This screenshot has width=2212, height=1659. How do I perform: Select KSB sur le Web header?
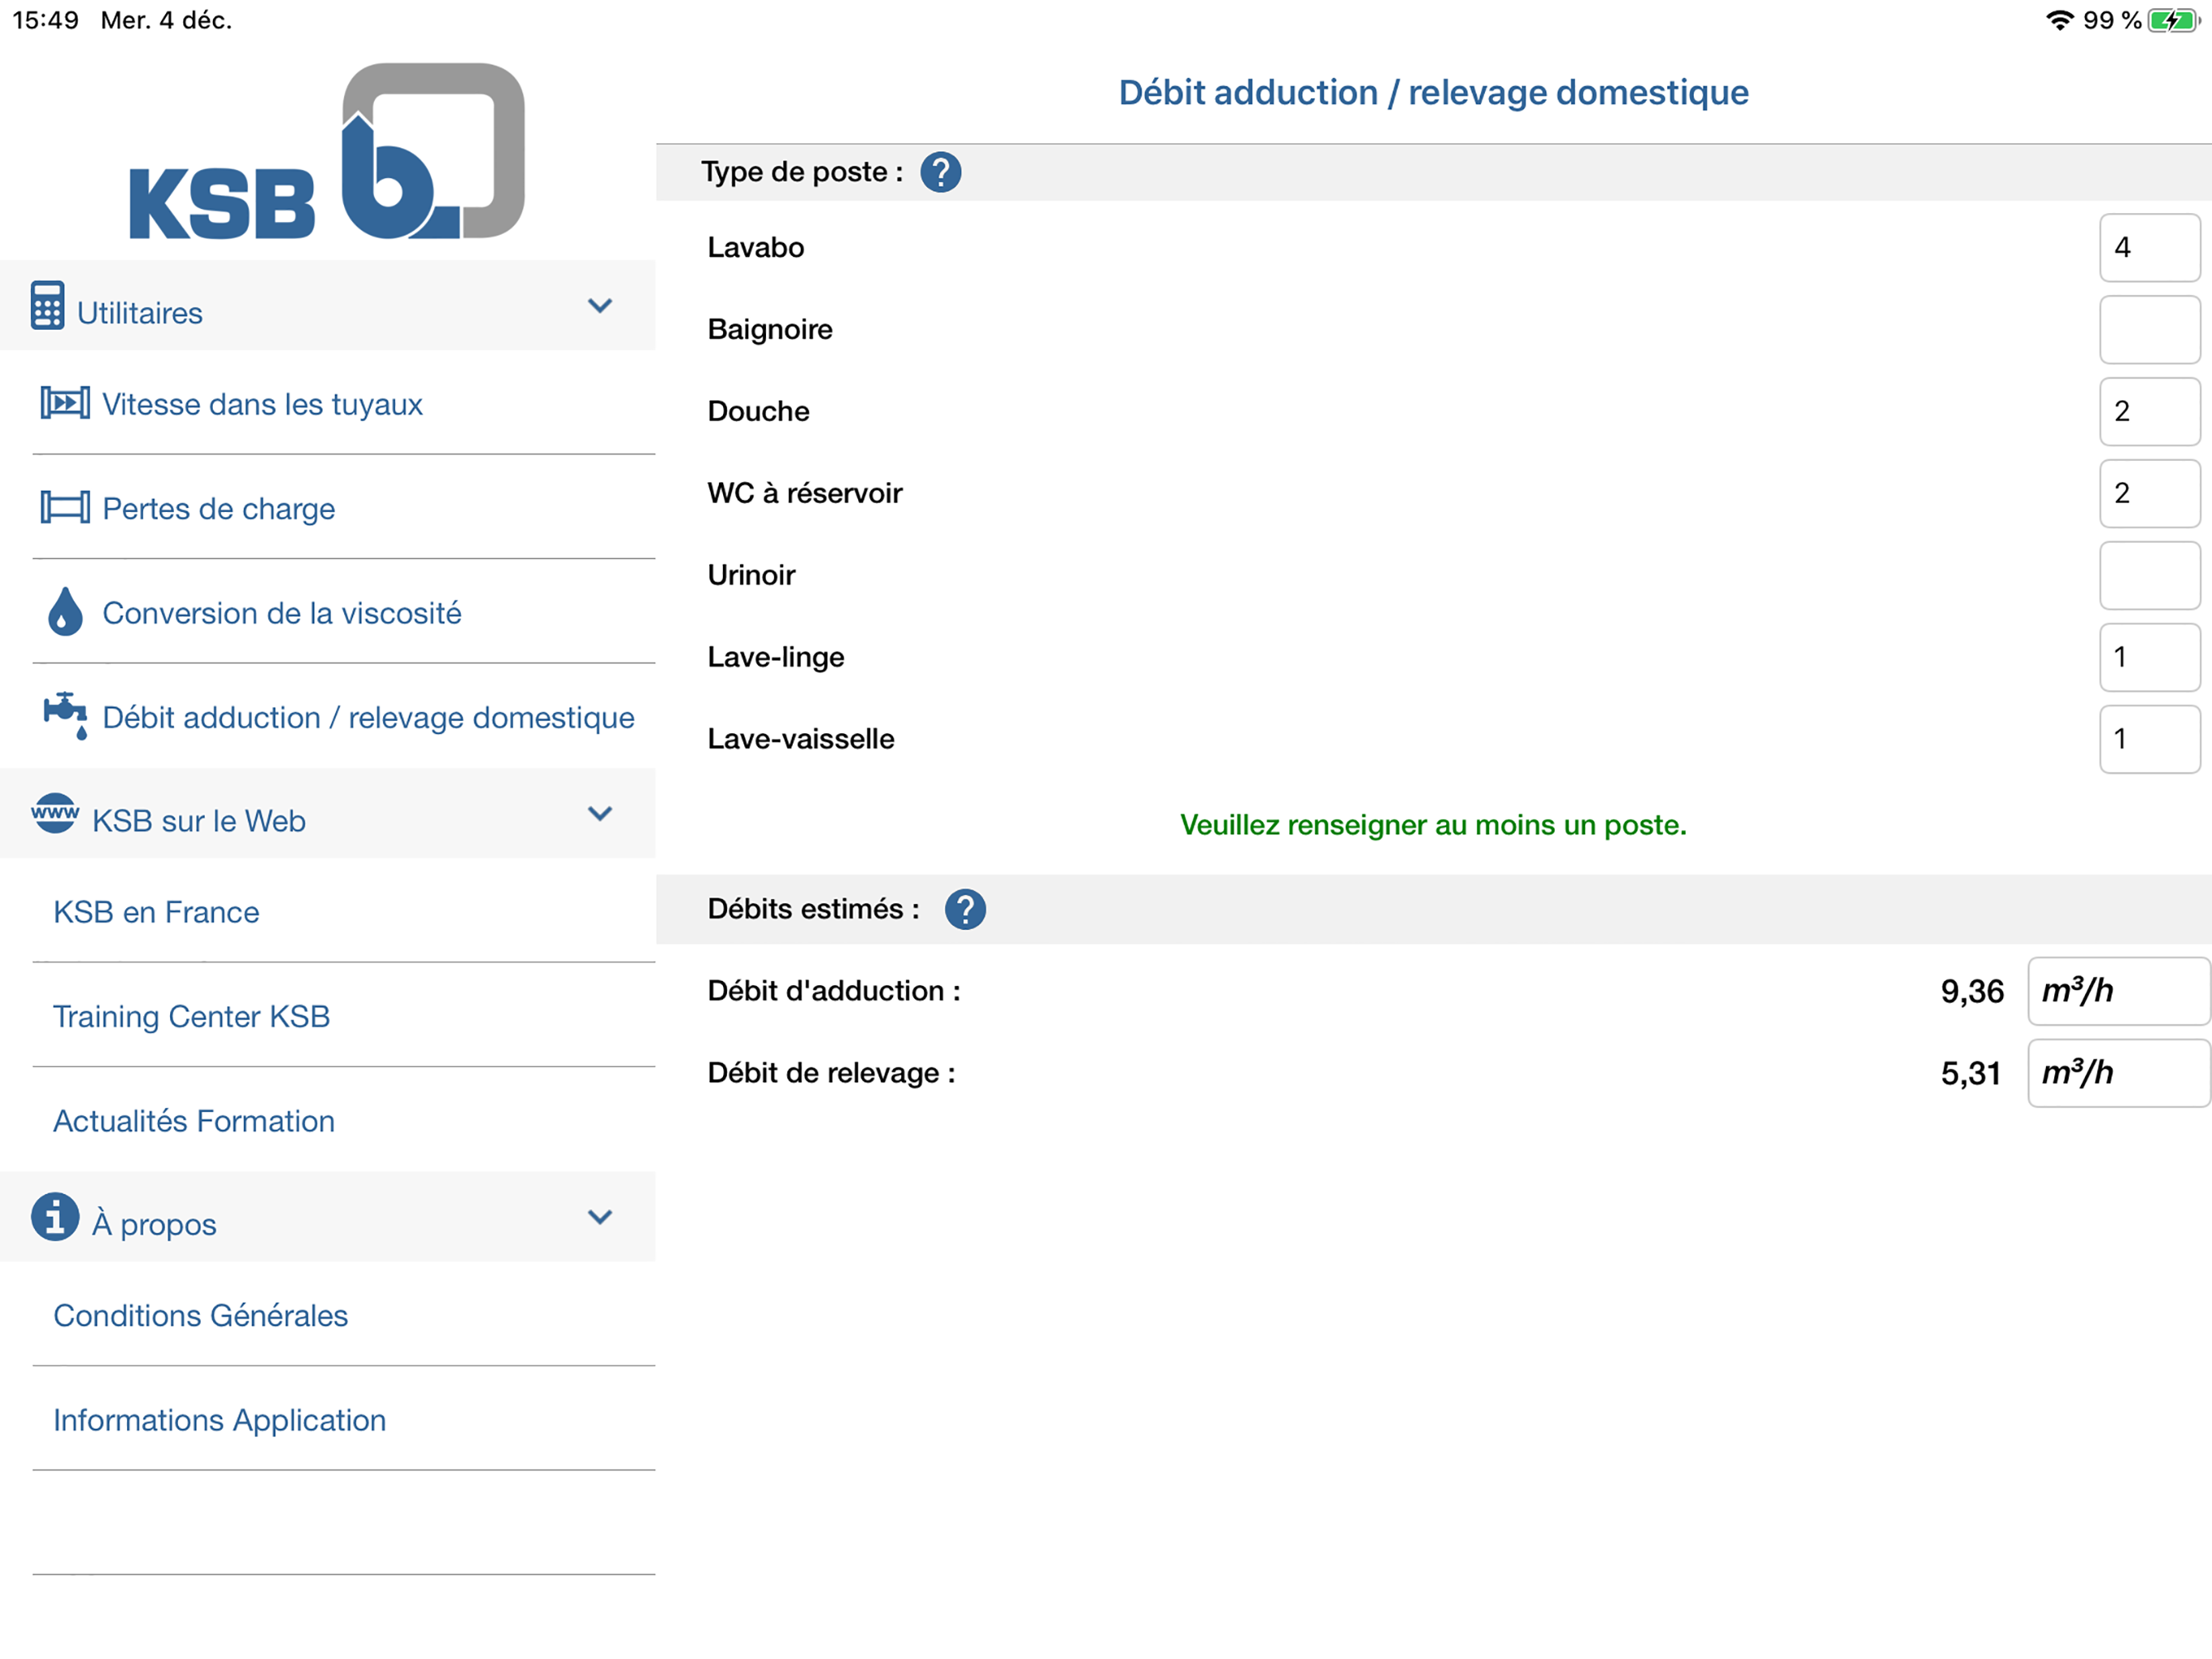198,821
